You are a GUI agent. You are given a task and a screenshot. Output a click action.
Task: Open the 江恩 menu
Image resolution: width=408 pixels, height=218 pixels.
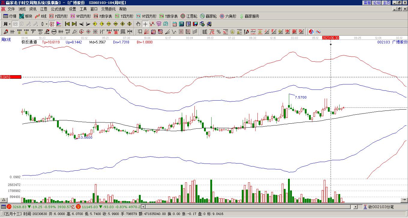pos(43,9)
